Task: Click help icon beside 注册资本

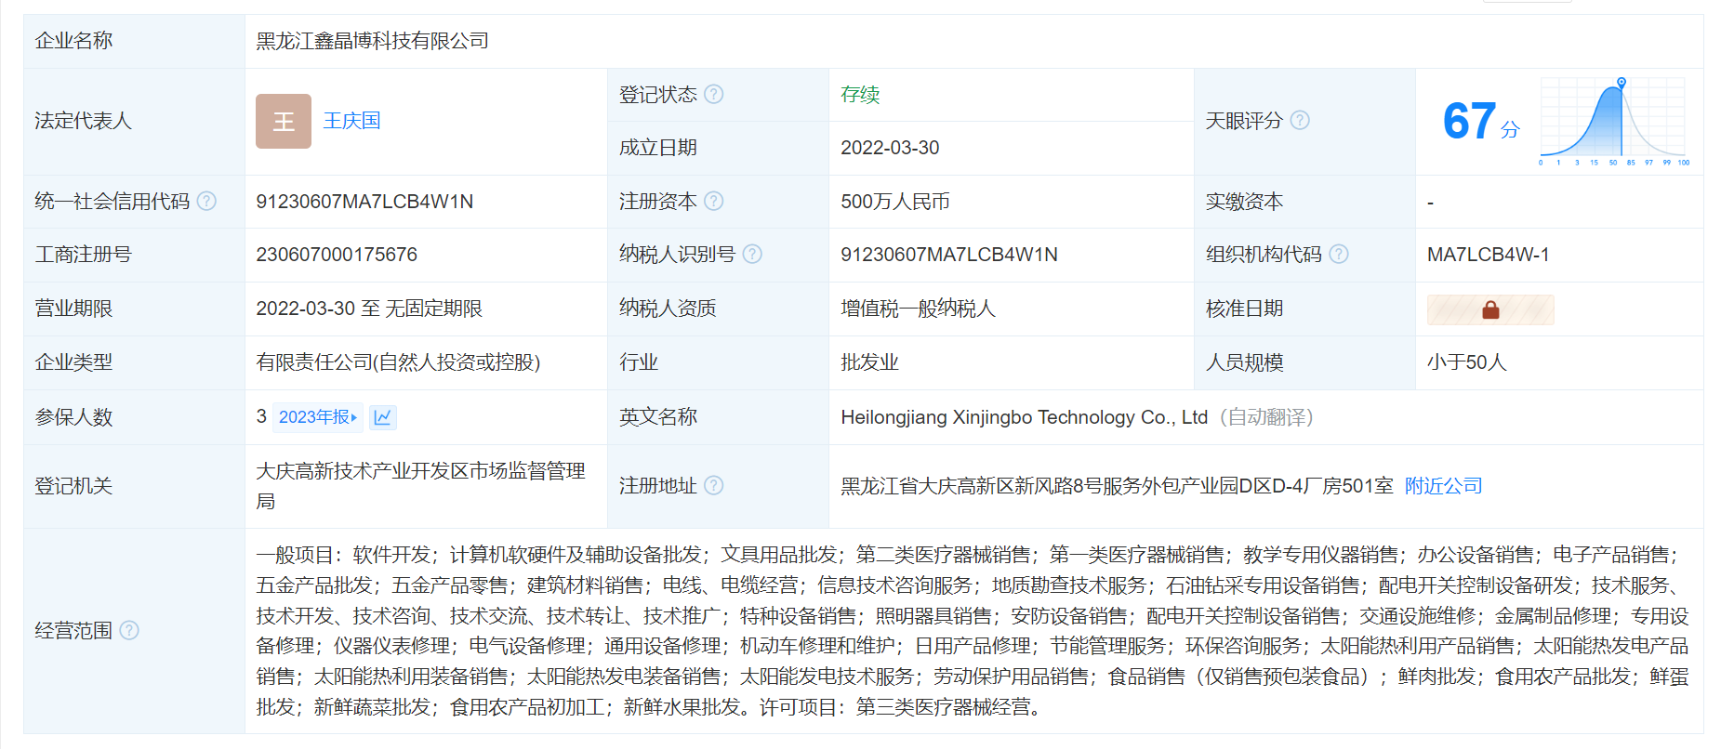Action: coord(713,201)
